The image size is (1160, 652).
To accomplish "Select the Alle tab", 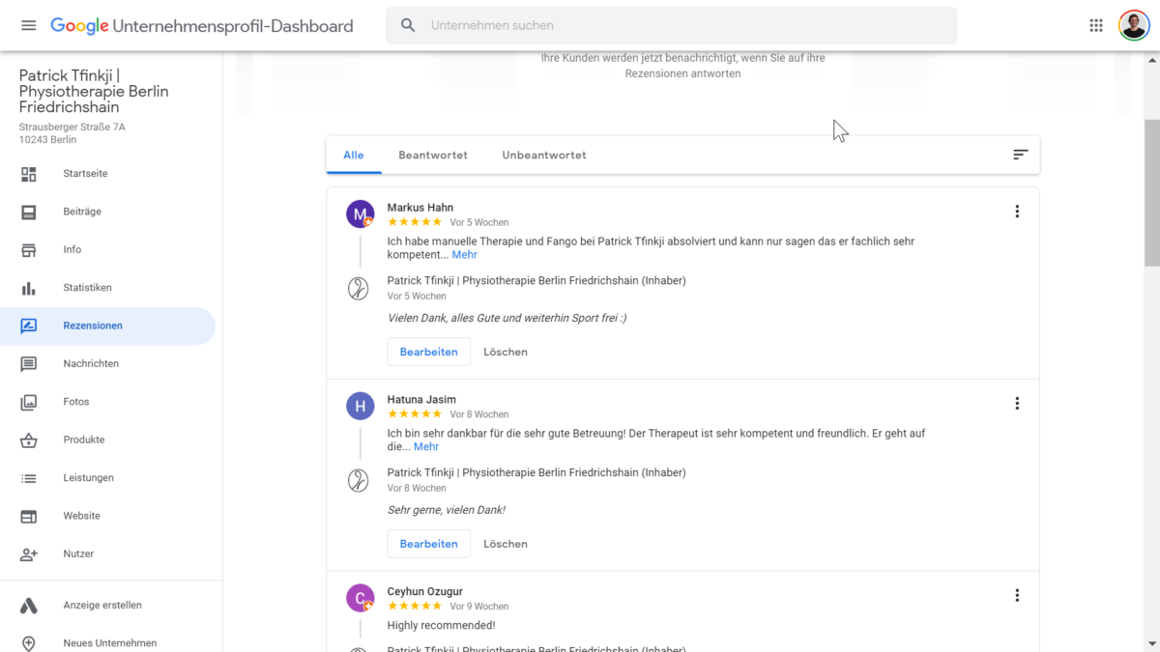I will pos(354,155).
